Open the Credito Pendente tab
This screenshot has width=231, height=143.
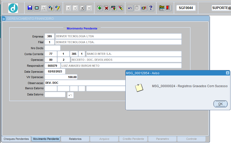coord(133,139)
